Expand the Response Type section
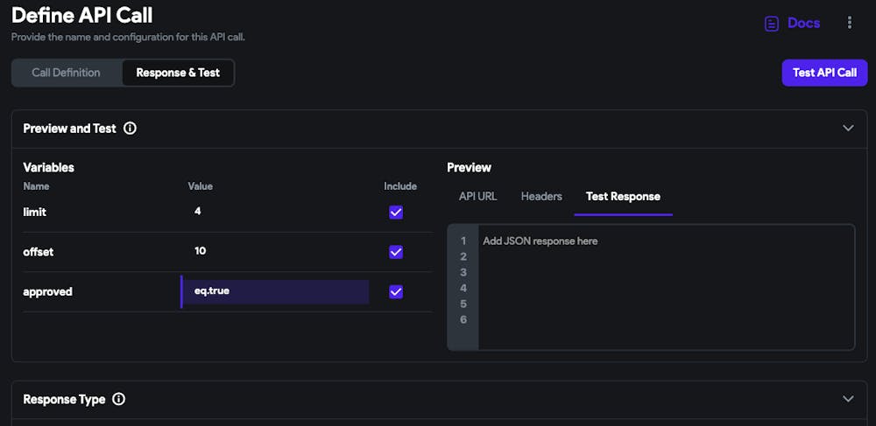The height and width of the screenshot is (426, 876). 847,399
